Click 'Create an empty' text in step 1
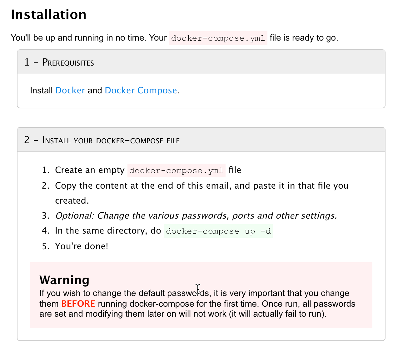This screenshot has height=351, width=398. pyautogui.click(x=90, y=170)
